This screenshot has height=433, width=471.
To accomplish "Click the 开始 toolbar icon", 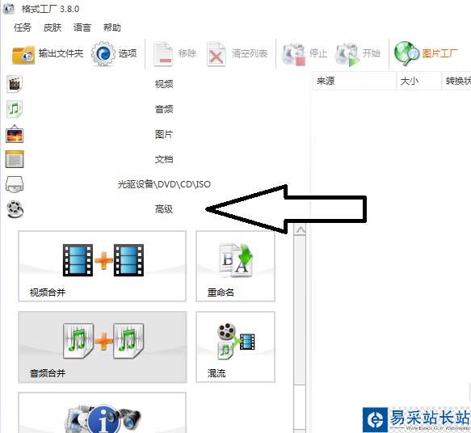I will pyautogui.click(x=347, y=54).
